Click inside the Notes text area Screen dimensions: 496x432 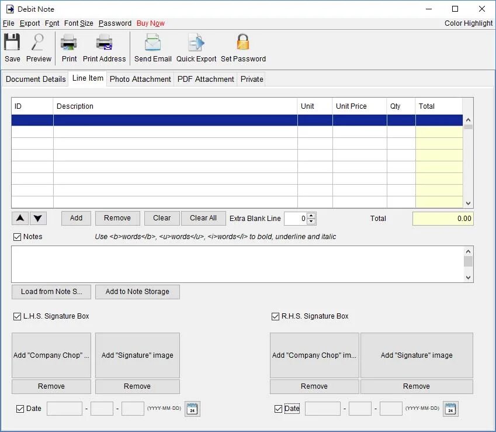(x=238, y=264)
